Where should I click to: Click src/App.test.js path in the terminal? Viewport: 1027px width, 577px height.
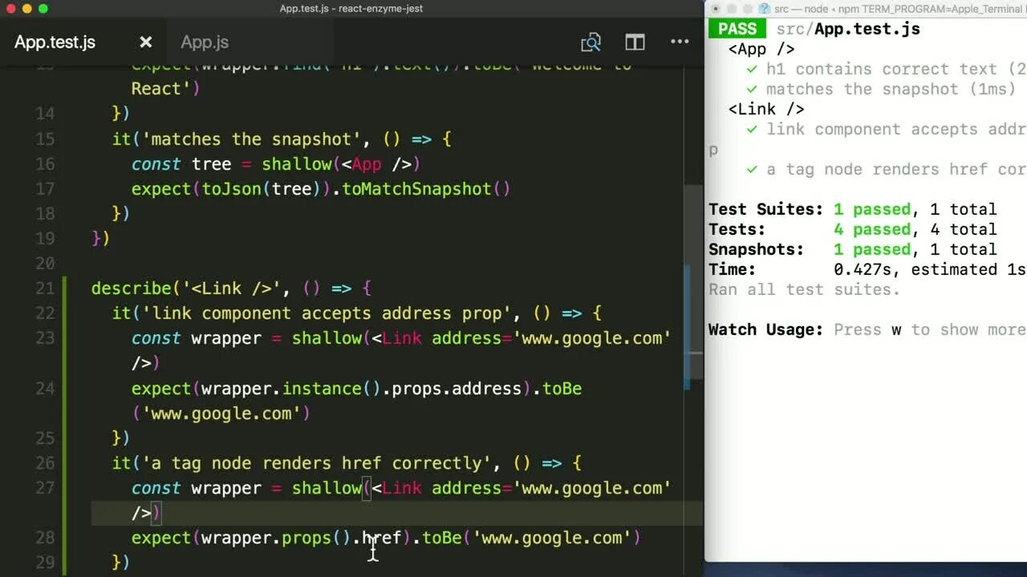coord(848,29)
